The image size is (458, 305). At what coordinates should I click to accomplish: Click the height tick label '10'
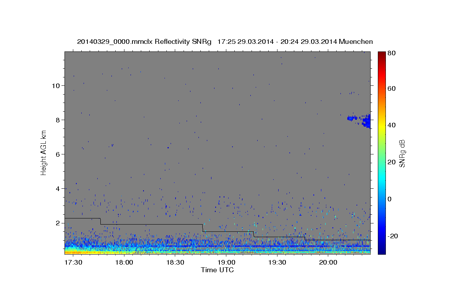(x=55, y=85)
